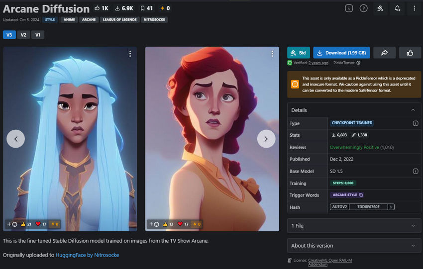Click the verified 2 years ago link

[318, 63]
